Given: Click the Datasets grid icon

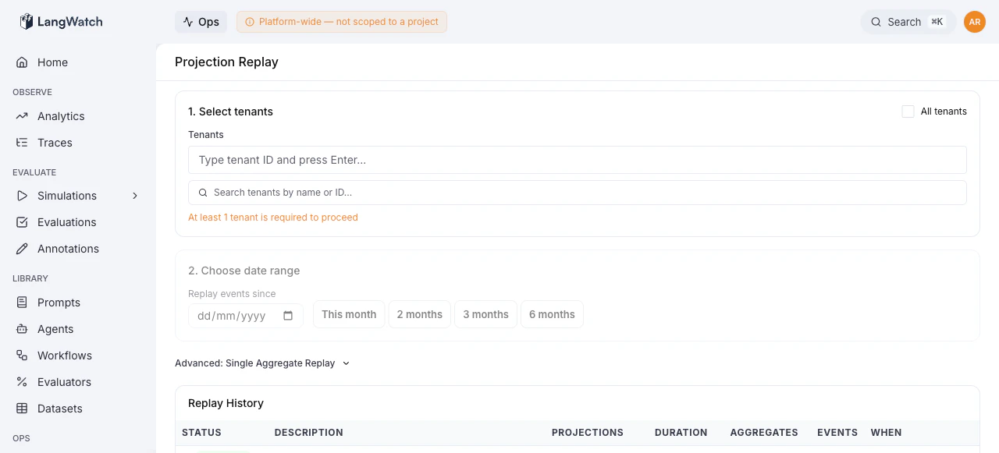Looking at the screenshot, I should pos(22,409).
